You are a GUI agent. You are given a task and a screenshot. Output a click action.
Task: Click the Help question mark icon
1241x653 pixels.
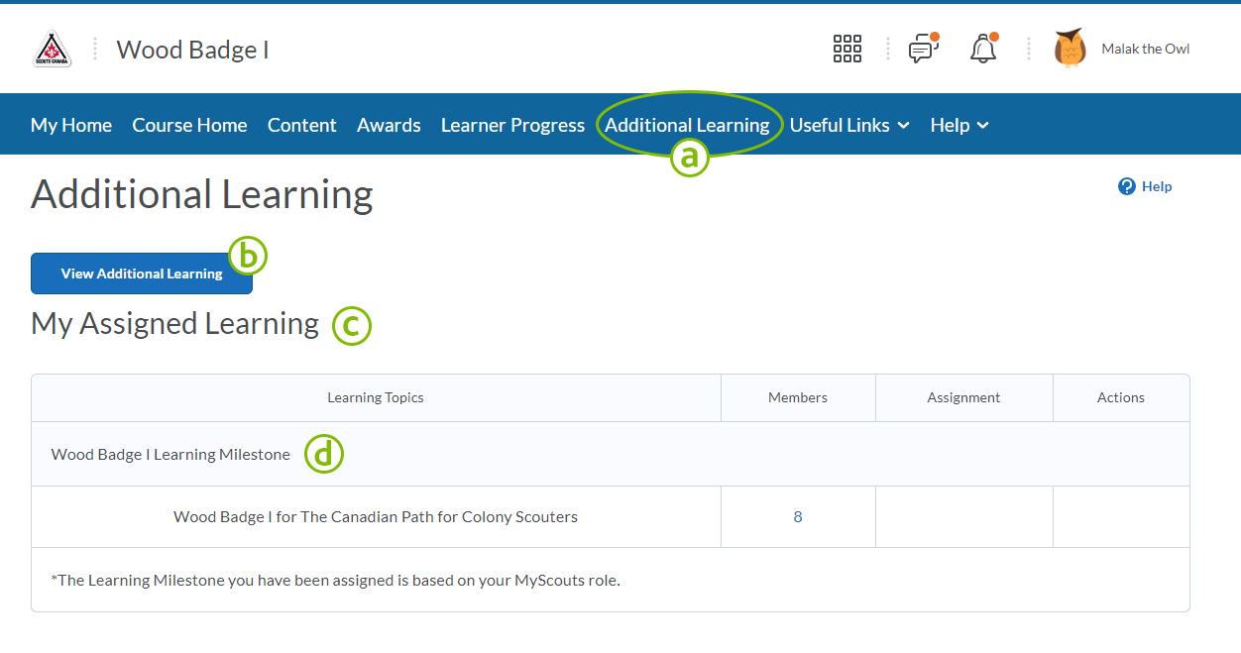(x=1127, y=186)
